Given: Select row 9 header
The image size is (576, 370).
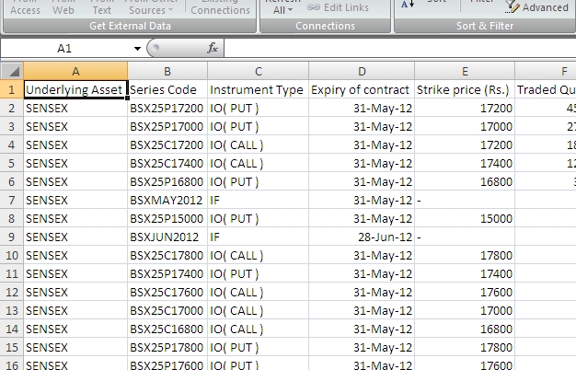Looking at the screenshot, I should 12,237.
